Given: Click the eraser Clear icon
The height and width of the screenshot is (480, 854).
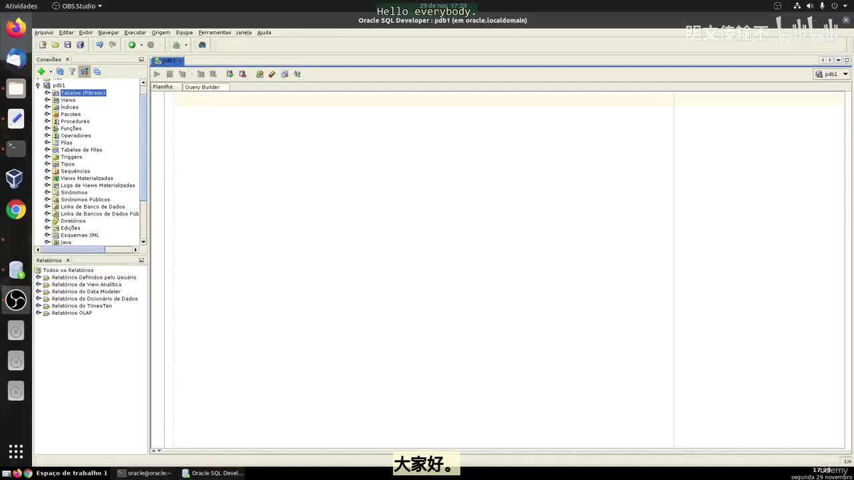Looking at the screenshot, I should pos(272,74).
